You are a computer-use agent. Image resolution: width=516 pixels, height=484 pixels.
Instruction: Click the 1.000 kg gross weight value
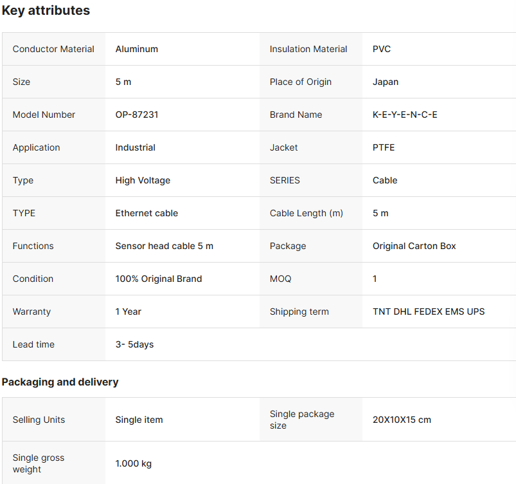coord(134,463)
